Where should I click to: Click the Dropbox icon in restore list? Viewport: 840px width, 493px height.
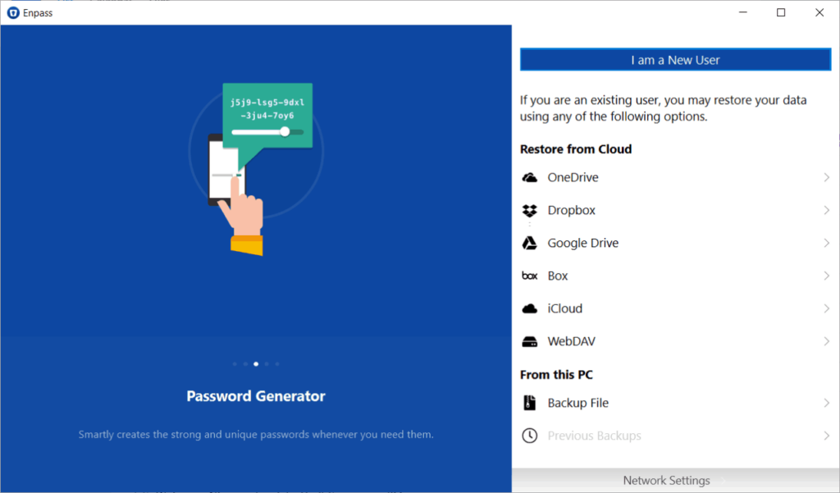pos(529,210)
